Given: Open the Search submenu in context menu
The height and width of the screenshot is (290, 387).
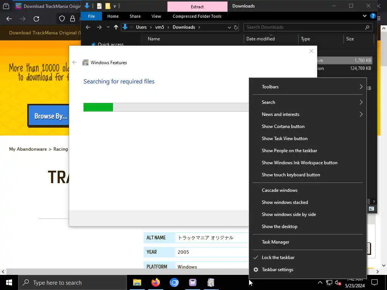Looking at the screenshot, I should 308,102.
